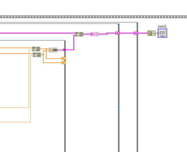Screen dimensions: 187x152
Task: Click the lower orange shift register terminal
Action: tap(64, 63)
